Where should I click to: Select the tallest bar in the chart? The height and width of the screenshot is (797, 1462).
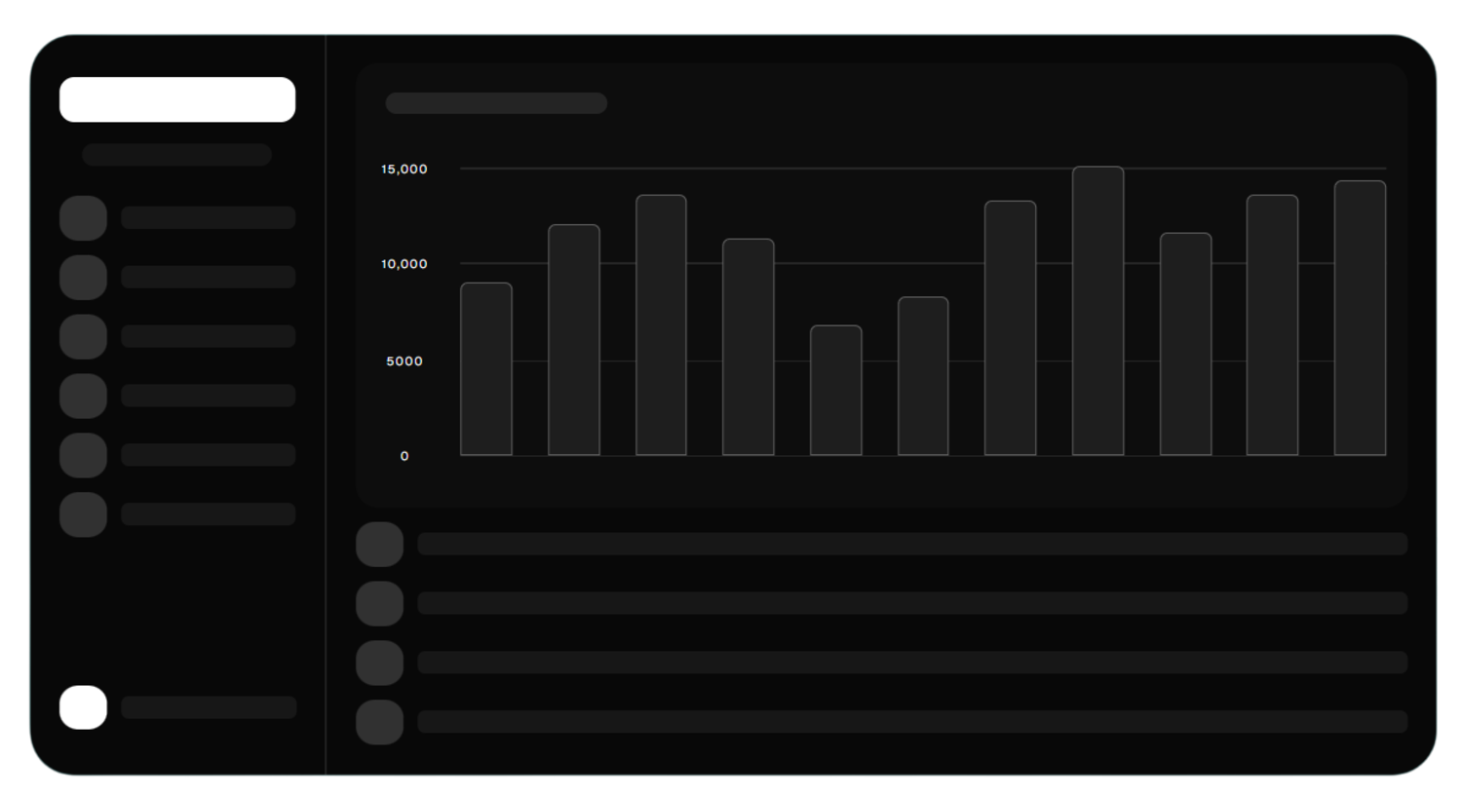click(1097, 311)
